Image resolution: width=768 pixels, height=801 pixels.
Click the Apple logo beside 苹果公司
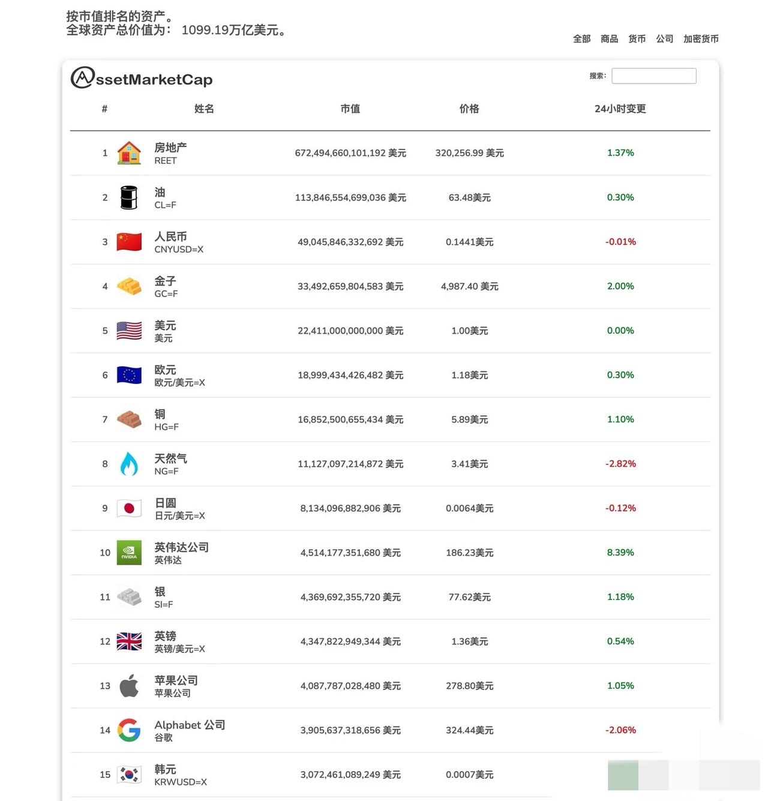(128, 685)
